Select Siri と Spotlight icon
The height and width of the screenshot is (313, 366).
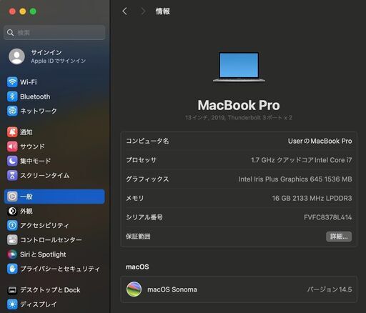pos(12,254)
